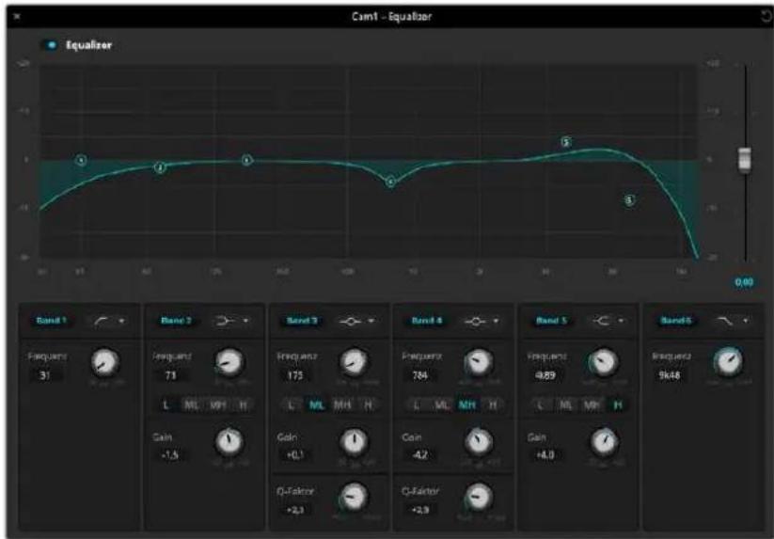Click the Band 4 Q-Faktor knob
This screenshot has height=539, width=774.
[479, 496]
